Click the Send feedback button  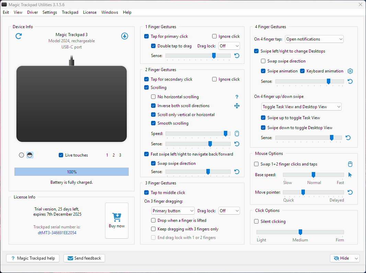(x=84, y=258)
